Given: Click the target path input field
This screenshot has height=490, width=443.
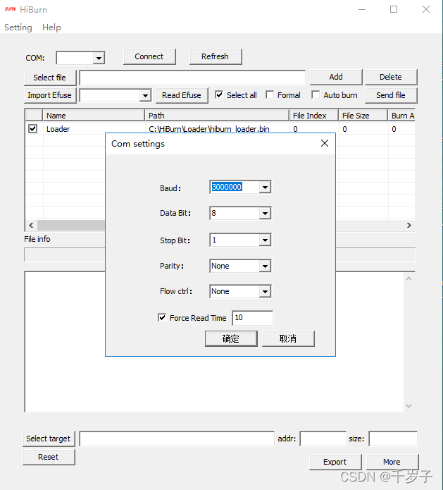Looking at the screenshot, I should pyautogui.click(x=177, y=439).
